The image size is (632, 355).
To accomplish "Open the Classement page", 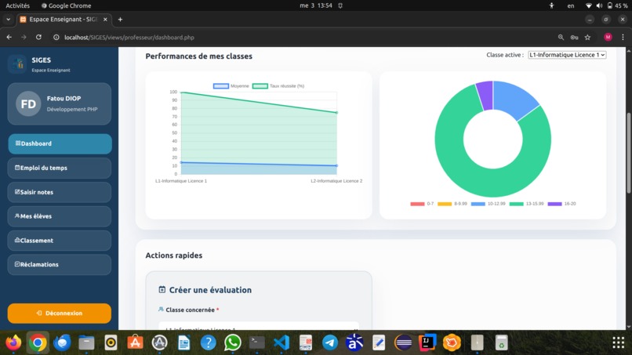I will point(60,241).
